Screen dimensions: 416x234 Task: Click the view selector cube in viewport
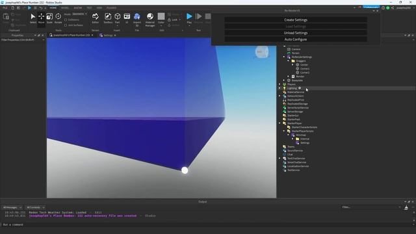[x=262, y=52]
